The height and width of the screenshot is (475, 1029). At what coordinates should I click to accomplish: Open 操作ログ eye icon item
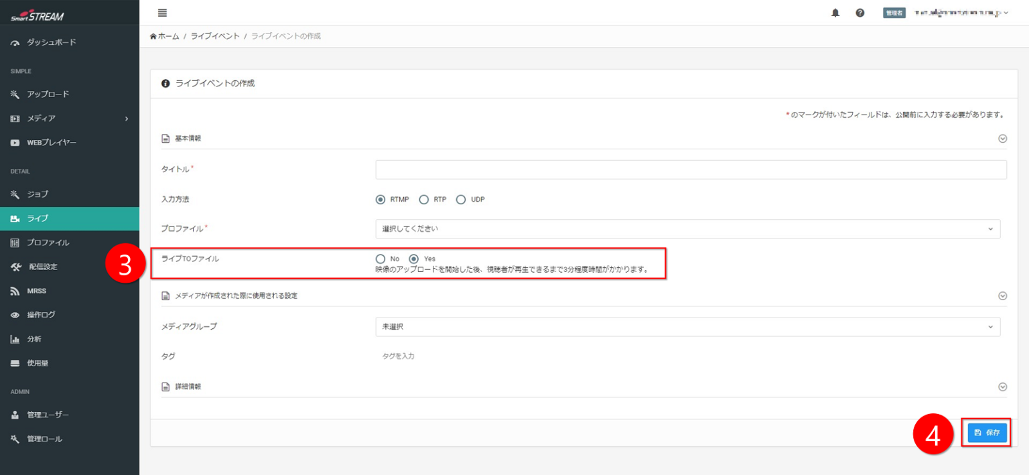click(x=40, y=315)
